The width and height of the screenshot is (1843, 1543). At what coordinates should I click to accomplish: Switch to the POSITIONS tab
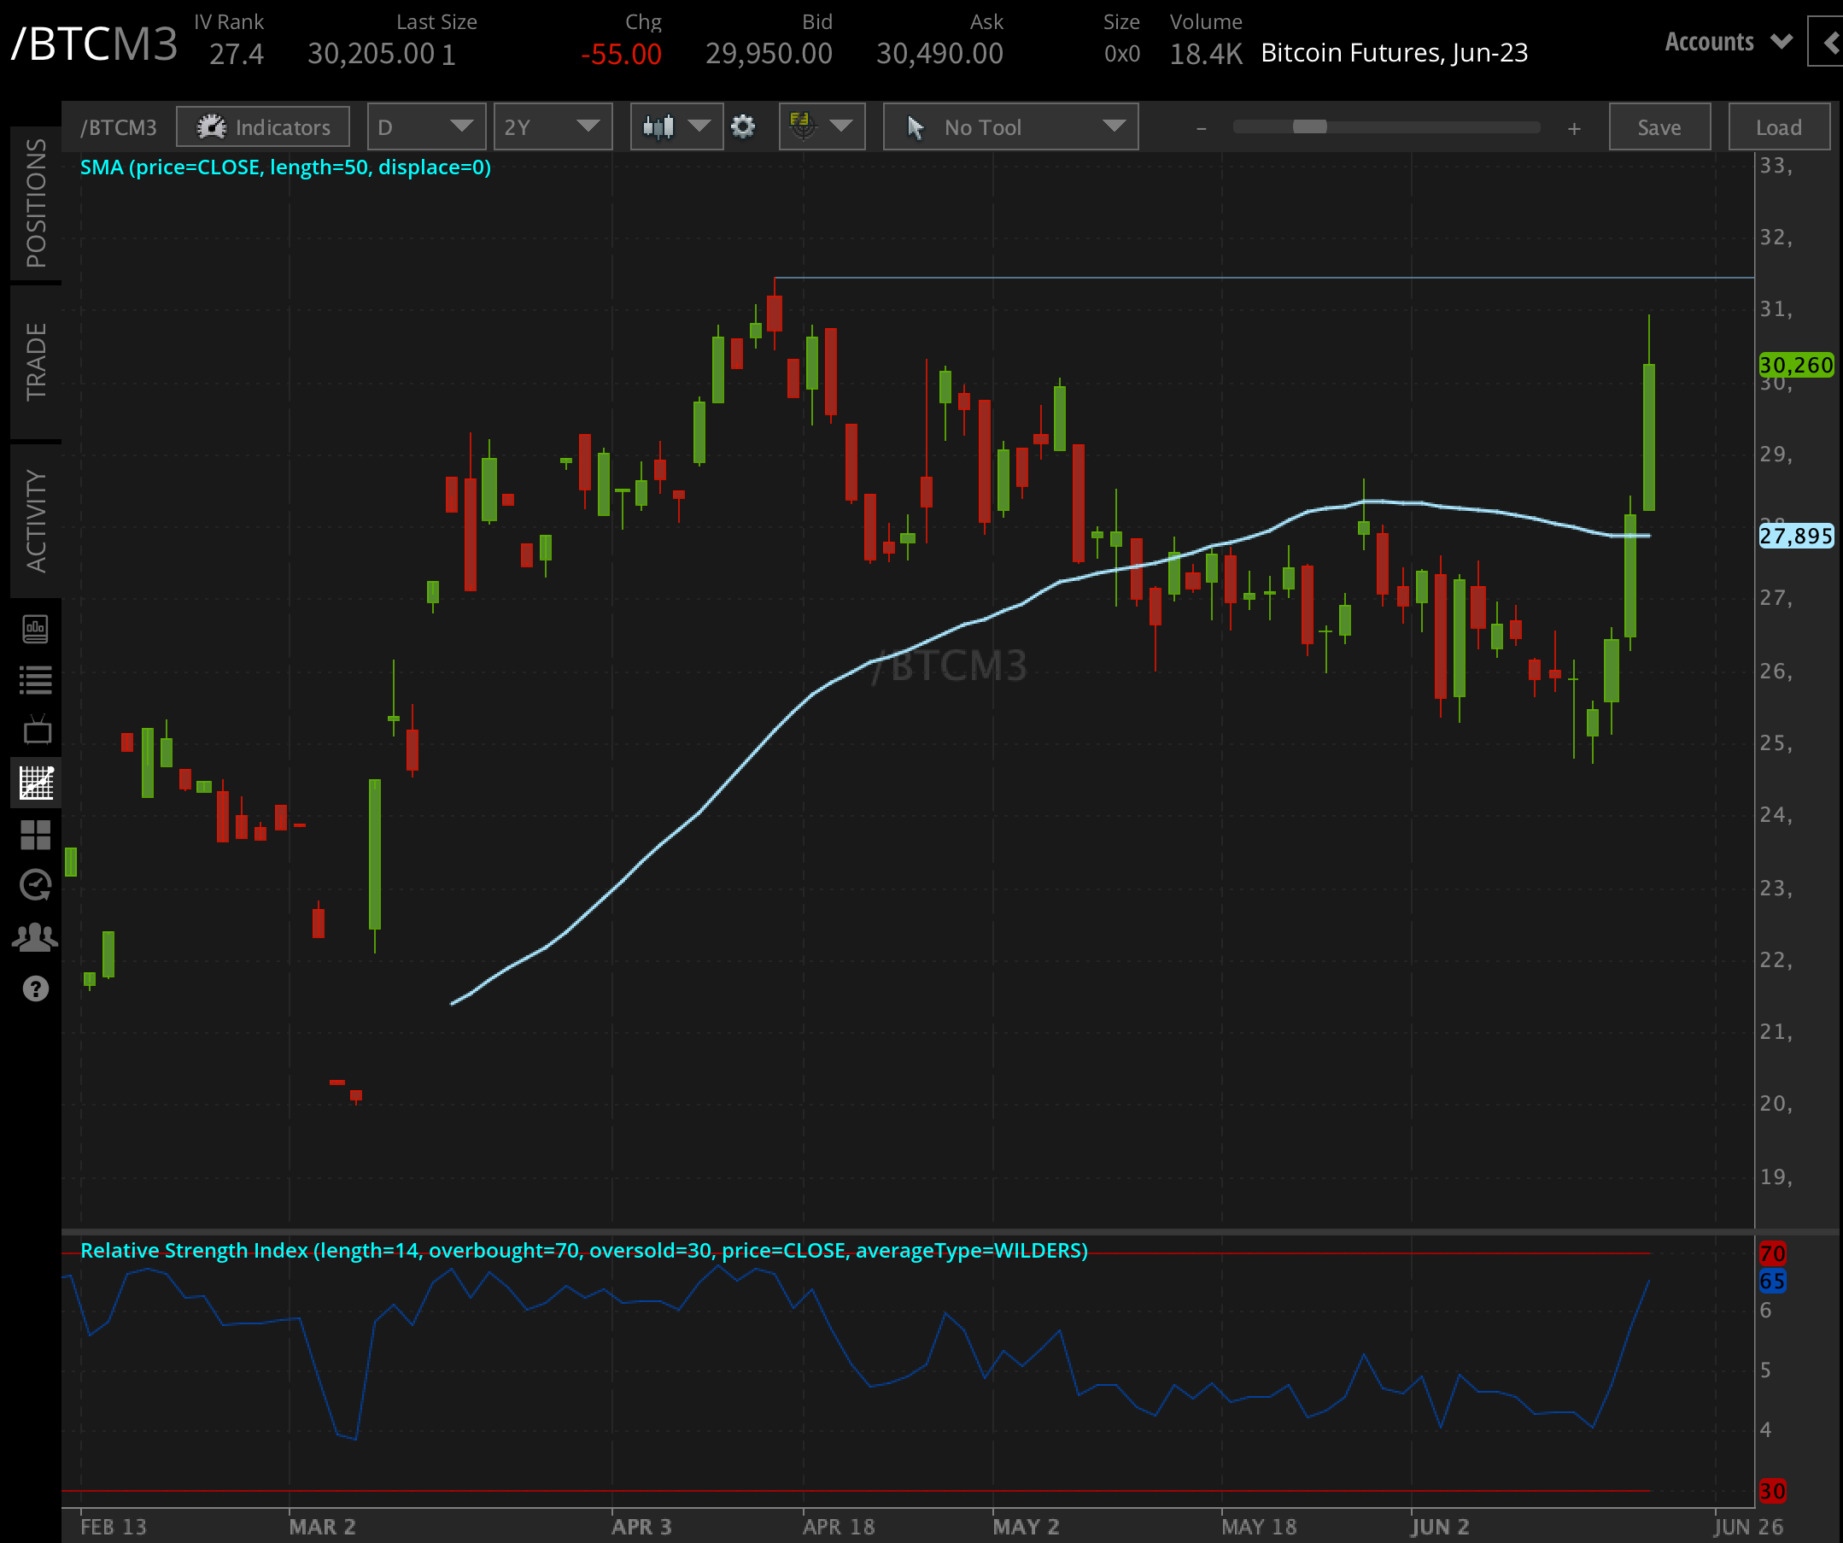pyautogui.click(x=35, y=203)
